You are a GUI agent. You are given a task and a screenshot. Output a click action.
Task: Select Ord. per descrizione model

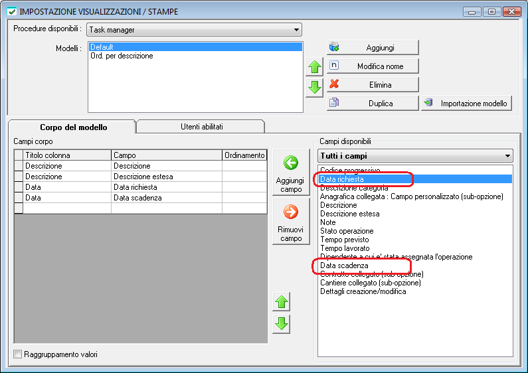point(196,56)
